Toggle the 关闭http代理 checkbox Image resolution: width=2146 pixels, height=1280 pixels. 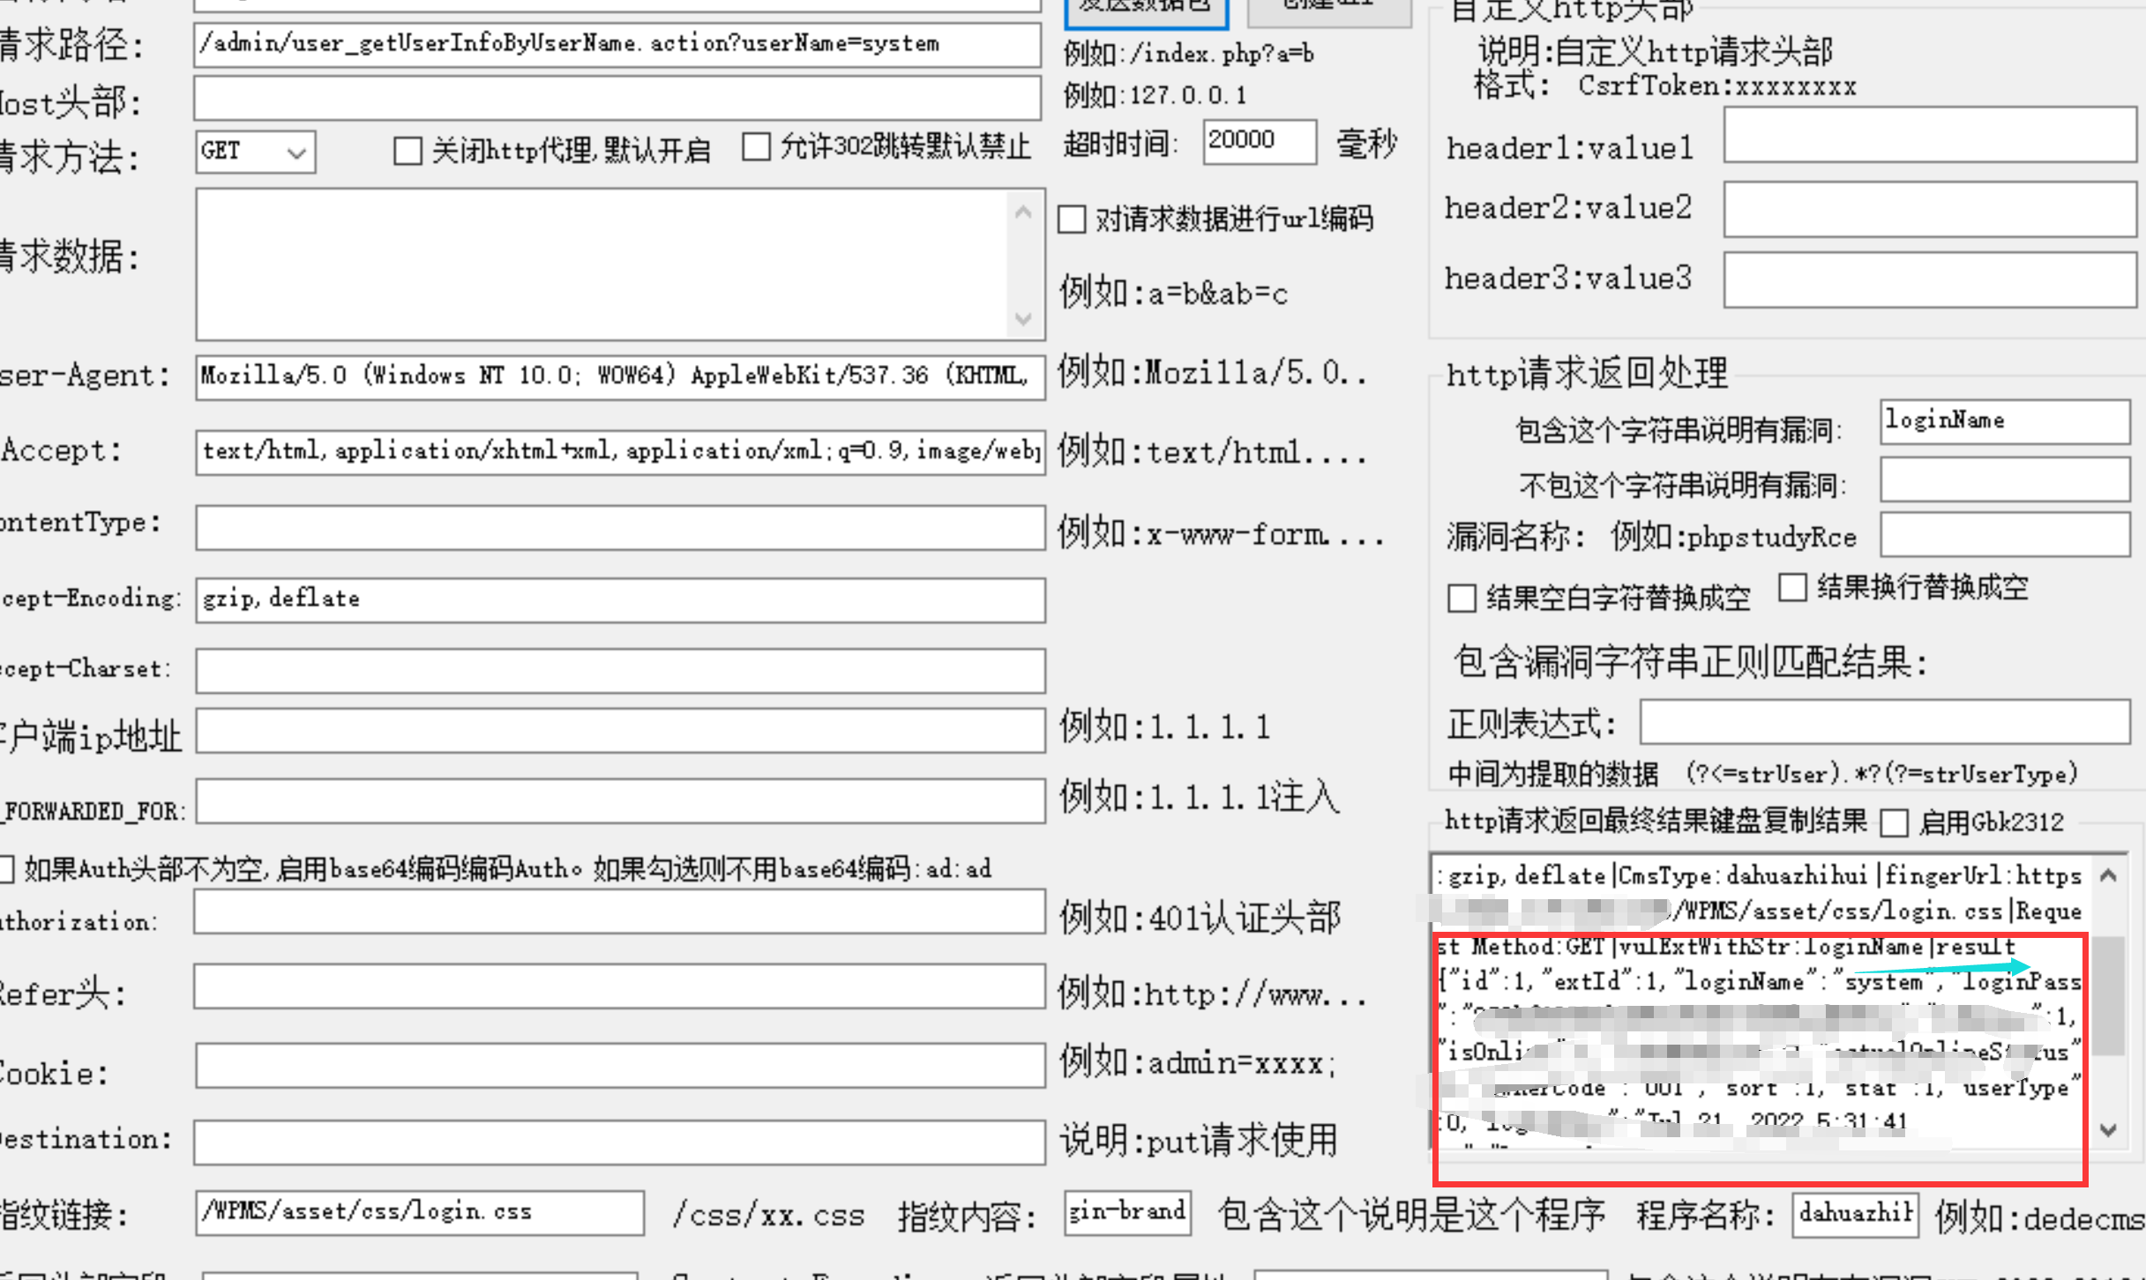408,151
